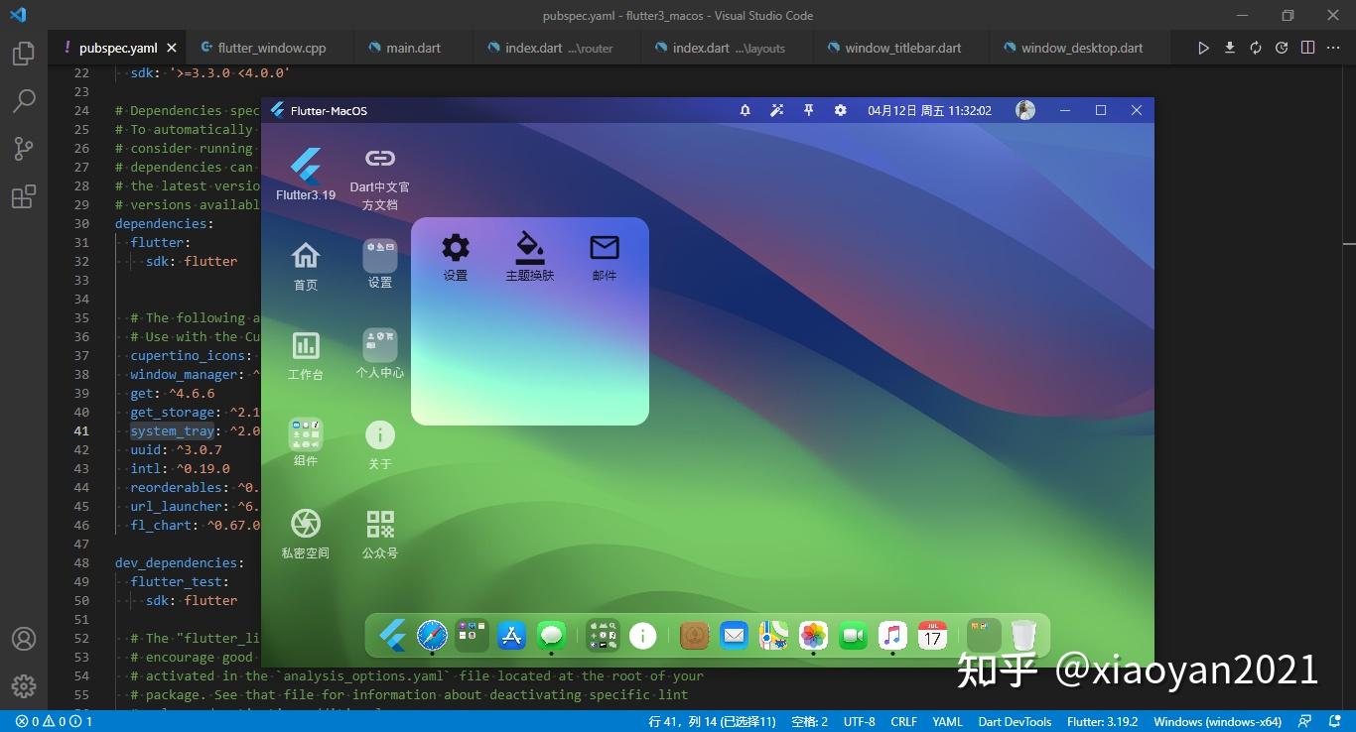Toggle the pin-on-top icon in Flutter-MacOS
This screenshot has width=1356, height=732.
(x=808, y=110)
